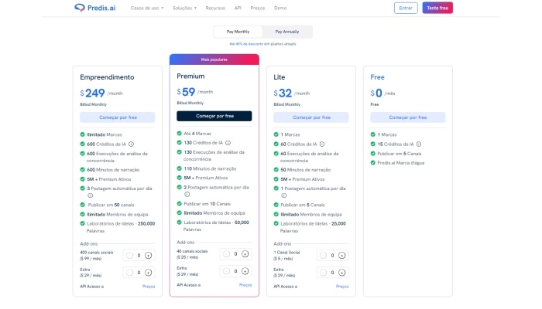This screenshot has height=309, width=542.
Task: Click the Predis.ai logo in the header
Action: pos(94,8)
